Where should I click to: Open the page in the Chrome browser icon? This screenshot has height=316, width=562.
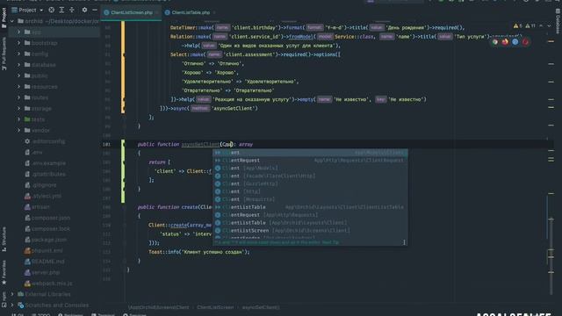point(495,42)
